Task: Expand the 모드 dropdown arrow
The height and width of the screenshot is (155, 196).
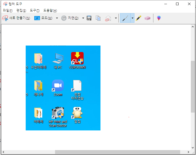Action: [57, 18]
